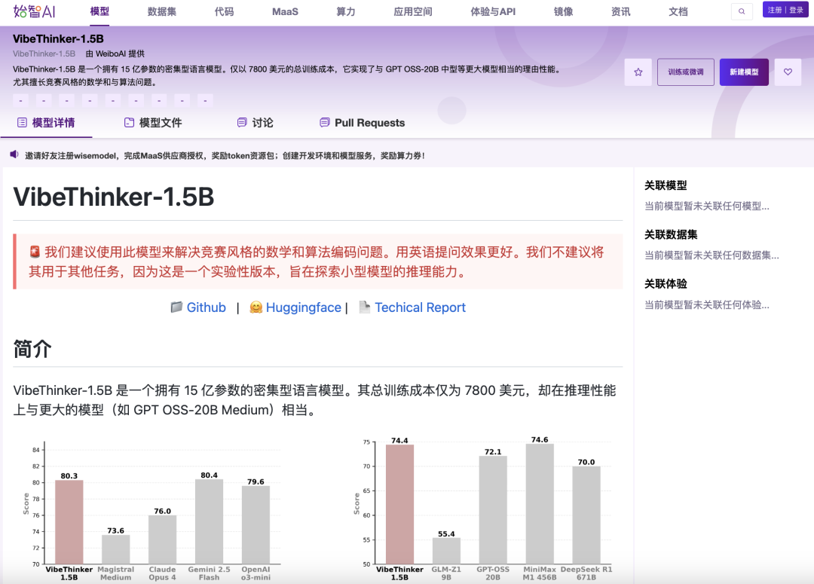This screenshot has height=584, width=814.
Task: Open the MaaS nav item
Action: (285, 11)
